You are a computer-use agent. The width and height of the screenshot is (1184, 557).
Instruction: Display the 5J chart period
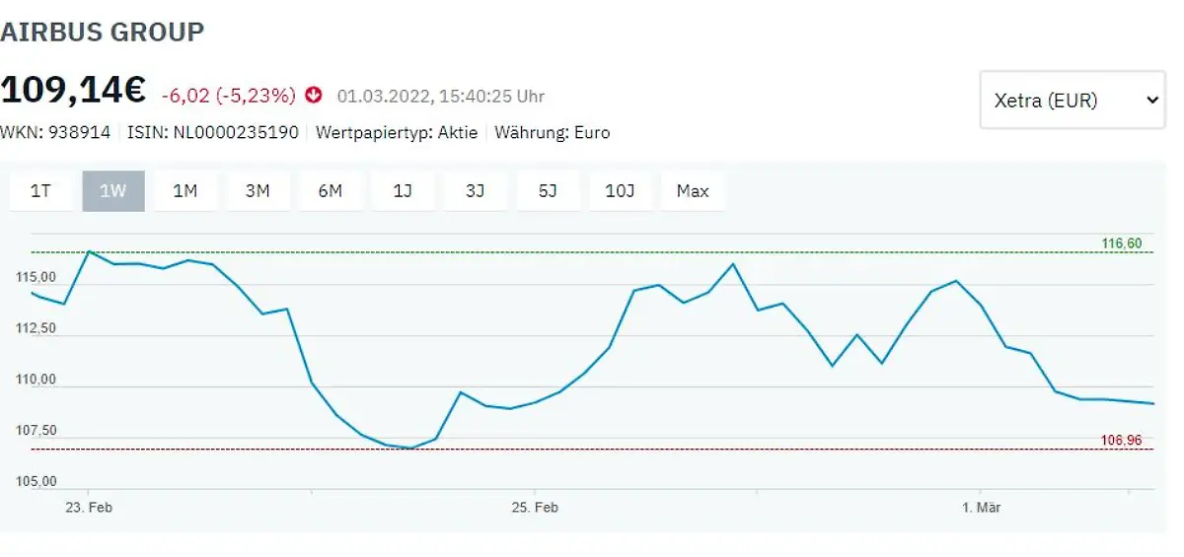coord(548,191)
